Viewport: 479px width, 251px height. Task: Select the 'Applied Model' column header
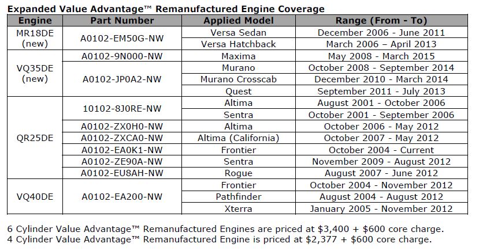click(237, 21)
